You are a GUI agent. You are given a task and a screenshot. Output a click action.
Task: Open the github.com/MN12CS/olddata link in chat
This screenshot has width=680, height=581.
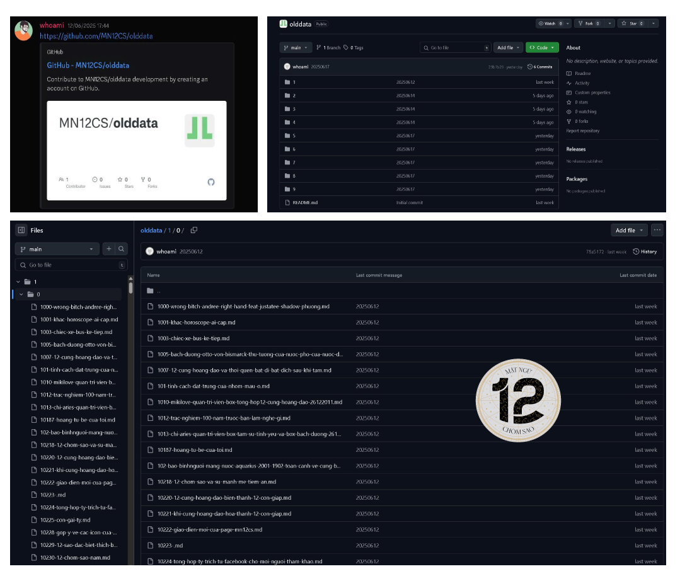pyautogui.click(x=96, y=36)
